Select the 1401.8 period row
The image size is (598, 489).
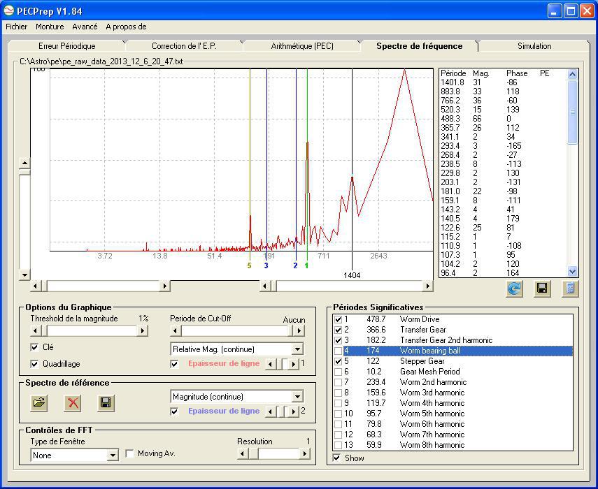tap(503, 82)
